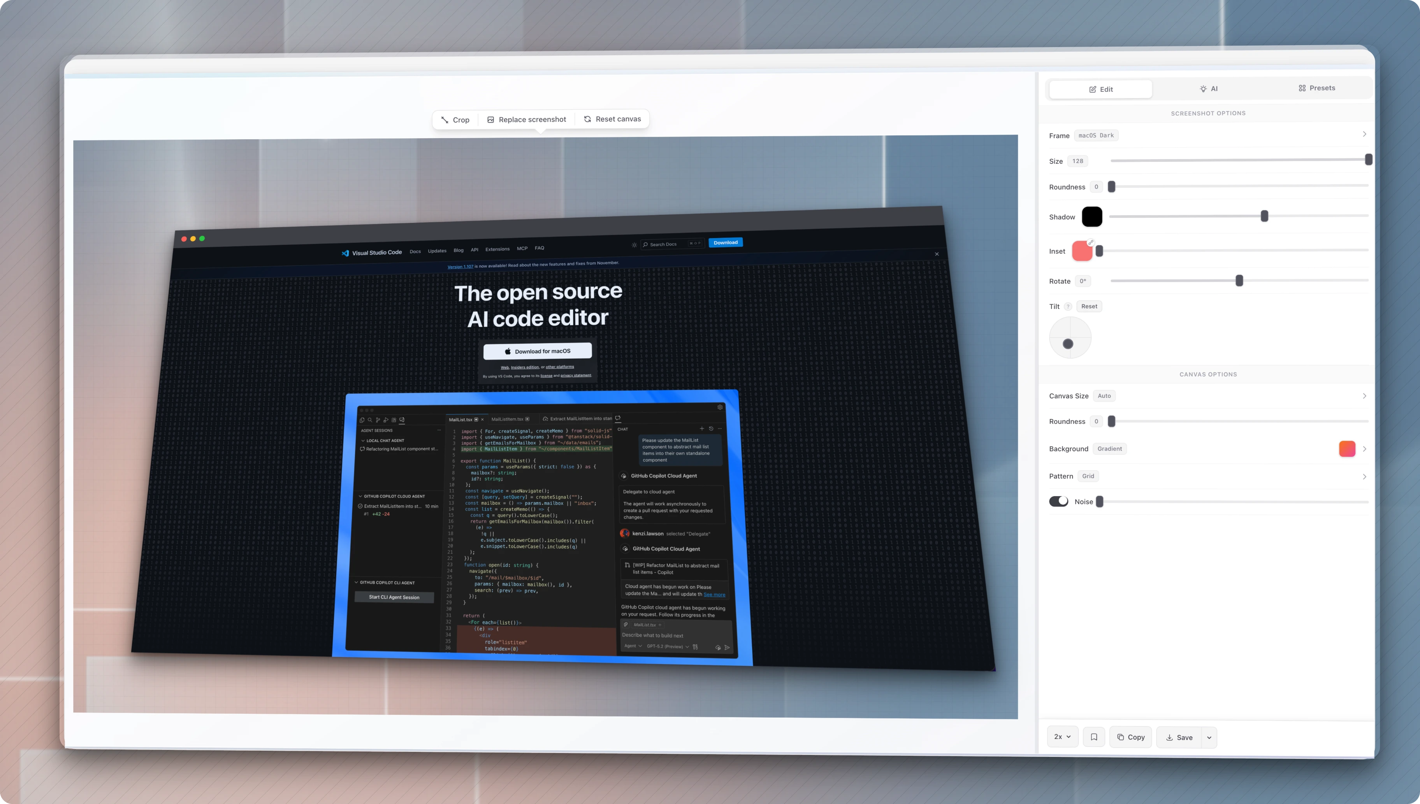Click the magnifier search icon in the embedded editor
1420x804 pixels.
(370, 420)
